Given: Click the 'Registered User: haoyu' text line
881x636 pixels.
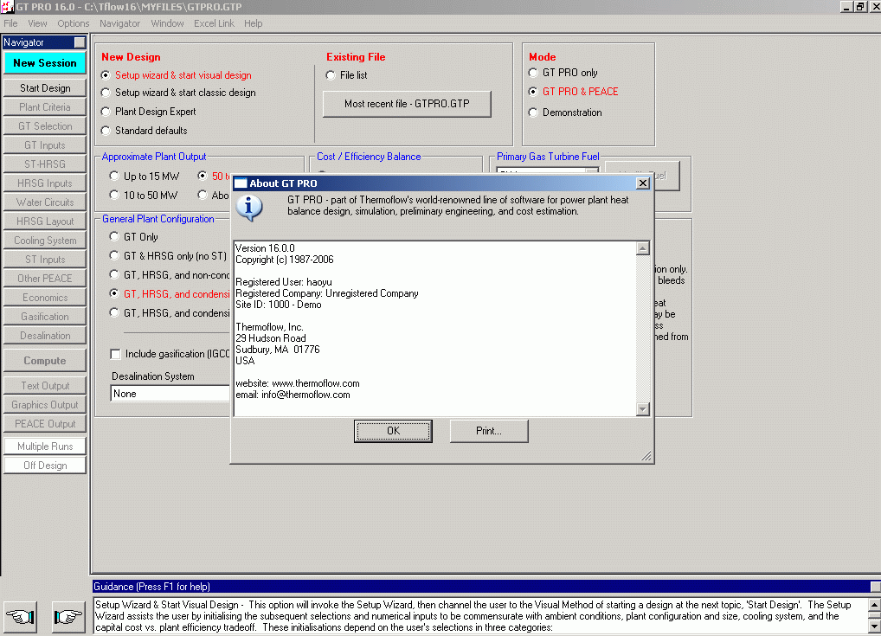Looking at the screenshot, I should pyautogui.click(x=284, y=282).
